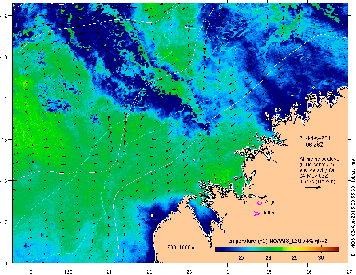Click the time label 06:26Z
The height and width of the screenshot is (275, 356).
[x=314, y=144]
